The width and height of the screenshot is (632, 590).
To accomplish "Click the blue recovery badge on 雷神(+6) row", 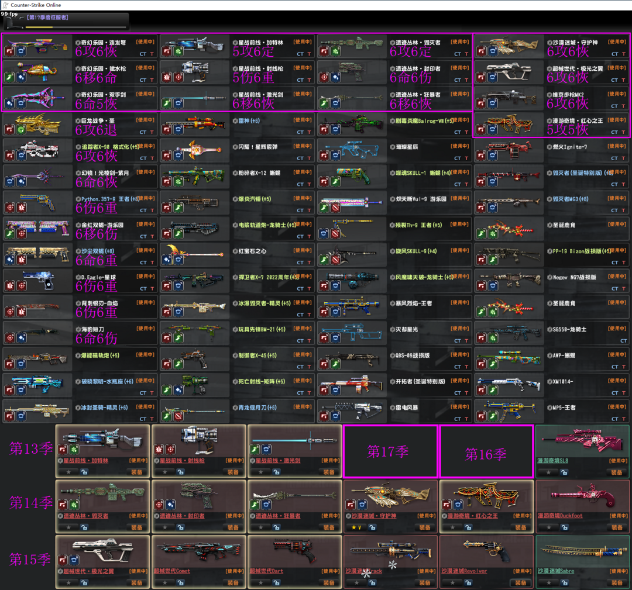I will tap(178, 130).
